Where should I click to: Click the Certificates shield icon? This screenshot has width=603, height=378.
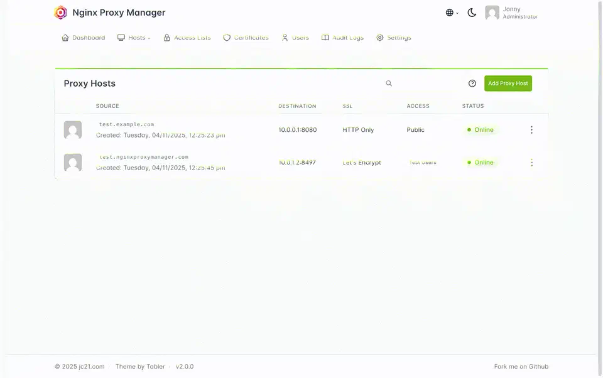pos(225,37)
